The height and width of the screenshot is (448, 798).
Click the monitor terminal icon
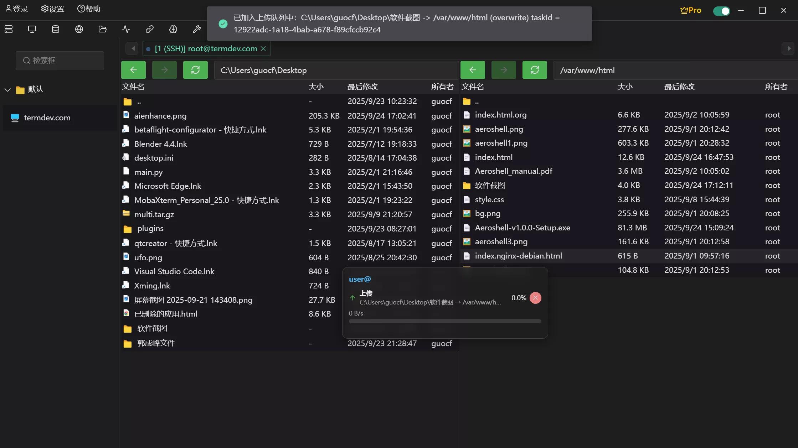click(32, 29)
